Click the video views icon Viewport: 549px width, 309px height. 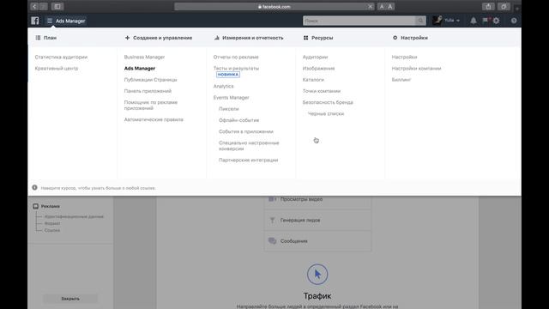pos(272,199)
